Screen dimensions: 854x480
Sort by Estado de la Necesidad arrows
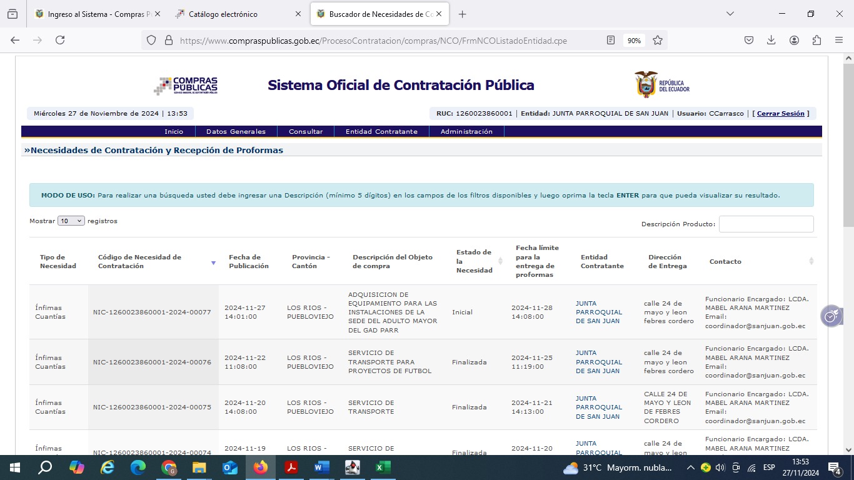click(x=500, y=261)
